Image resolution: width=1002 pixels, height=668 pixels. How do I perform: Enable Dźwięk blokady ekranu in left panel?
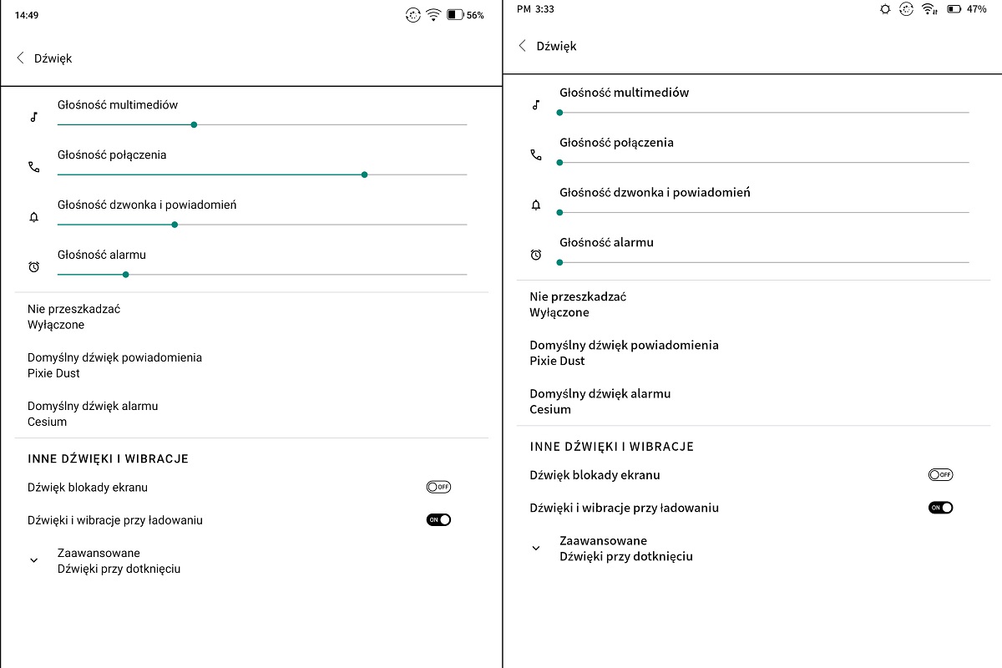tap(438, 487)
